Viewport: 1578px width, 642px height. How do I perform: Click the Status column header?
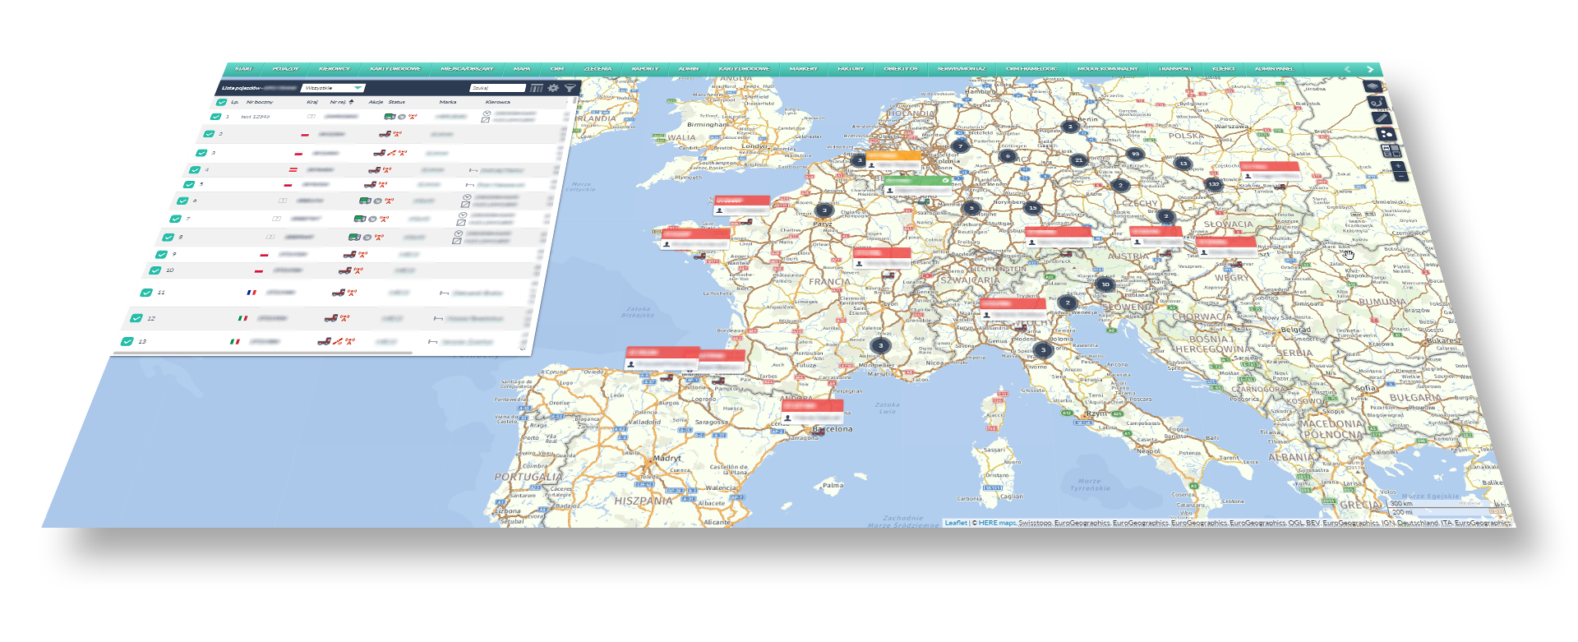point(397,102)
